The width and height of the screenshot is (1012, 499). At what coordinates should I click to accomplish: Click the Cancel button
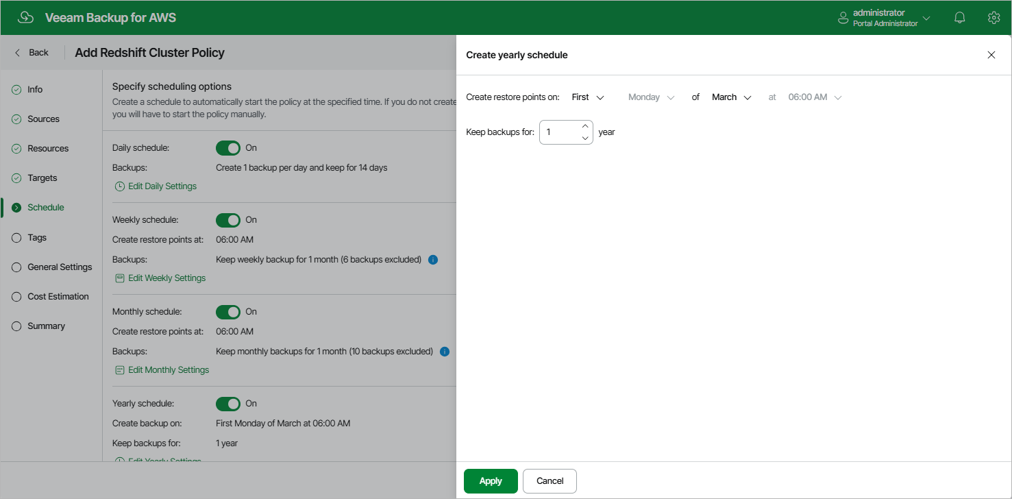click(550, 481)
